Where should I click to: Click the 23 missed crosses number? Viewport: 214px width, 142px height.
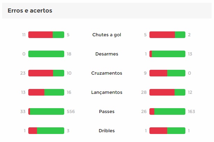(23, 73)
